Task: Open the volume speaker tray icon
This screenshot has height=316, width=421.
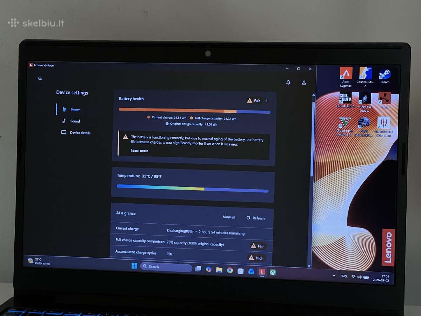Action: 359,277
